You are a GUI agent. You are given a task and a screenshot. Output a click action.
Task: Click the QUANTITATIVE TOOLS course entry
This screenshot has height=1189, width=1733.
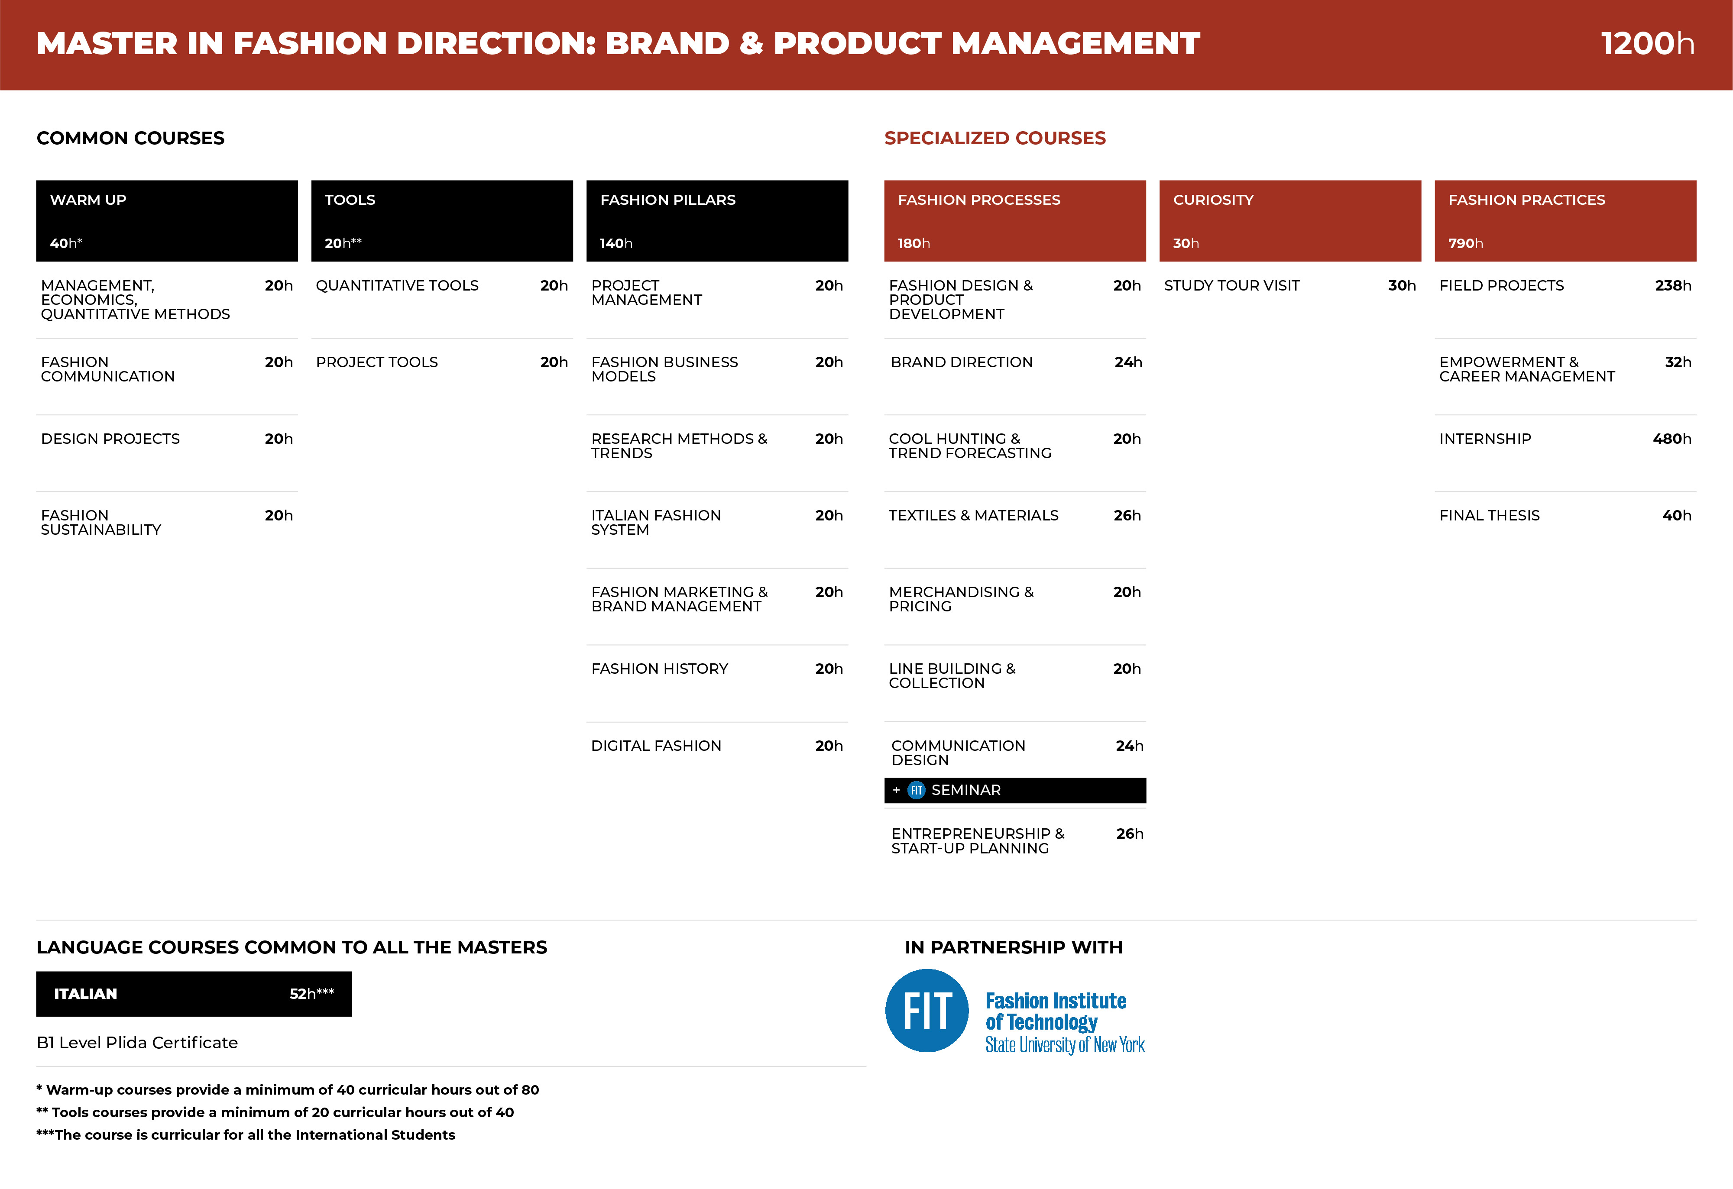442,285
